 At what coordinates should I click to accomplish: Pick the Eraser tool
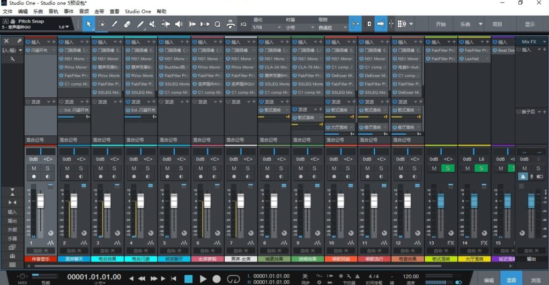(x=128, y=24)
